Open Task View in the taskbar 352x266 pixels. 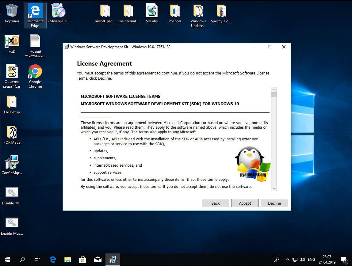[37, 260]
